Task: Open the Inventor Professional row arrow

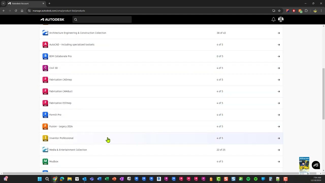Action: pos(279,138)
